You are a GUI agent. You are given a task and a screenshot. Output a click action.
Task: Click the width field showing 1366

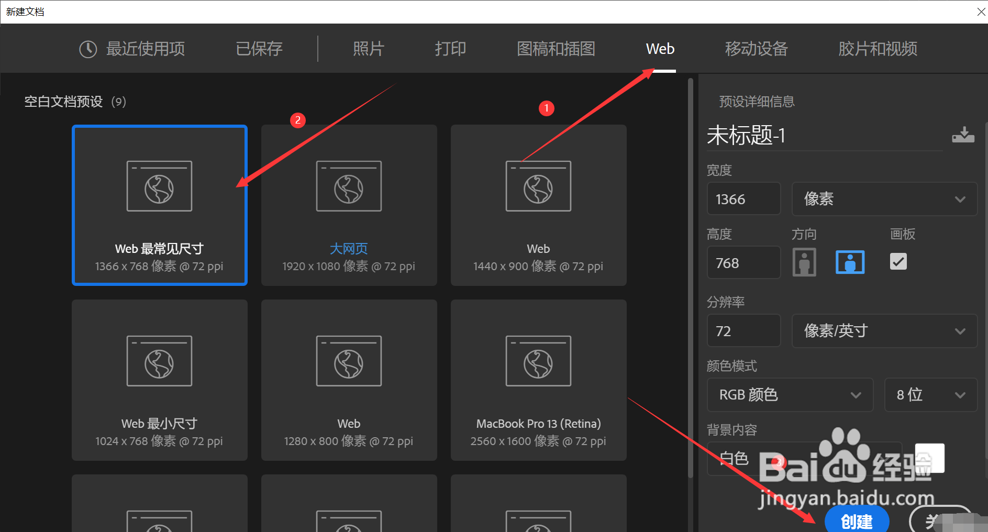[743, 199]
